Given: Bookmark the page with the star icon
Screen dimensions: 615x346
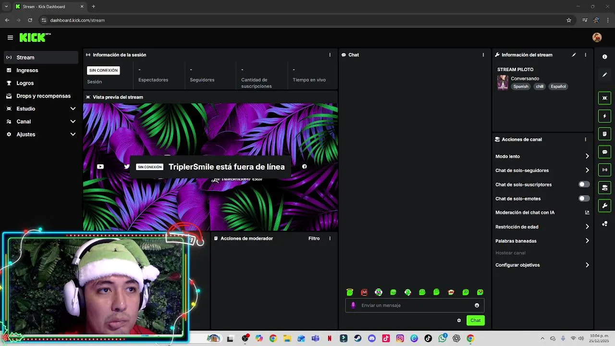Looking at the screenshot, I should (569, 20).
